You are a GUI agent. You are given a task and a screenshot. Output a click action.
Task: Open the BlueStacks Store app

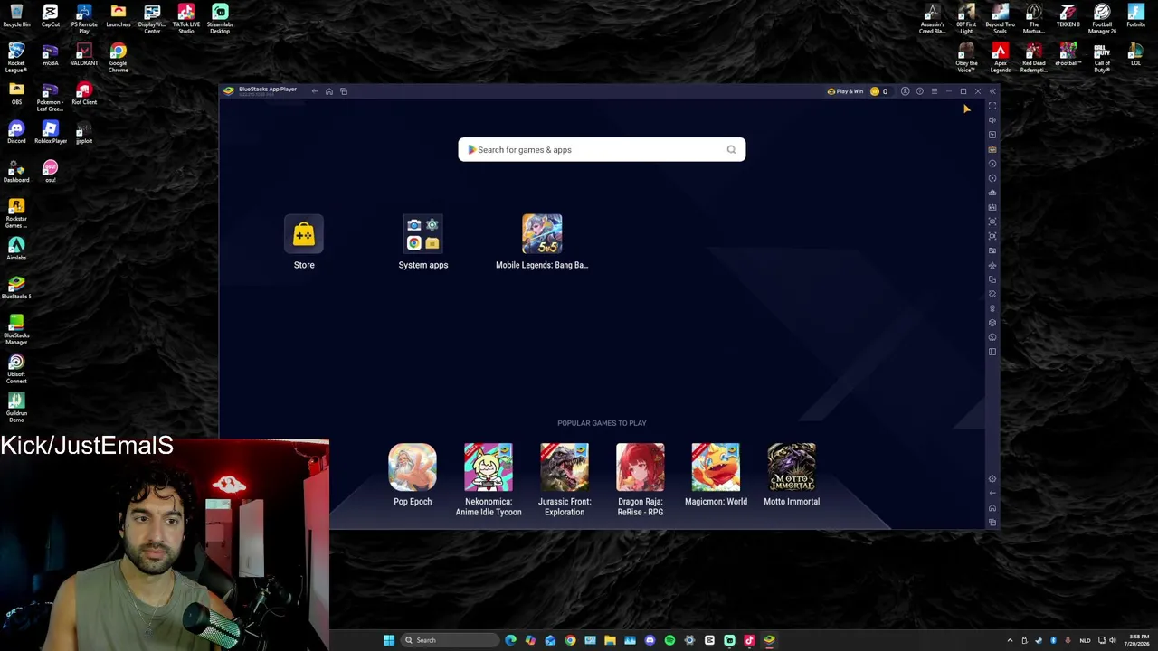(304, 236)
